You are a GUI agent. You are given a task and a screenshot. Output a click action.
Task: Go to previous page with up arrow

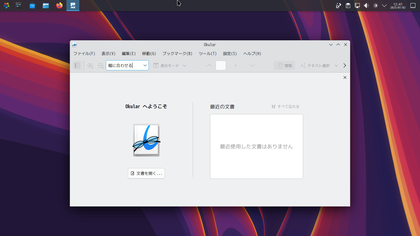pos(209,65)
